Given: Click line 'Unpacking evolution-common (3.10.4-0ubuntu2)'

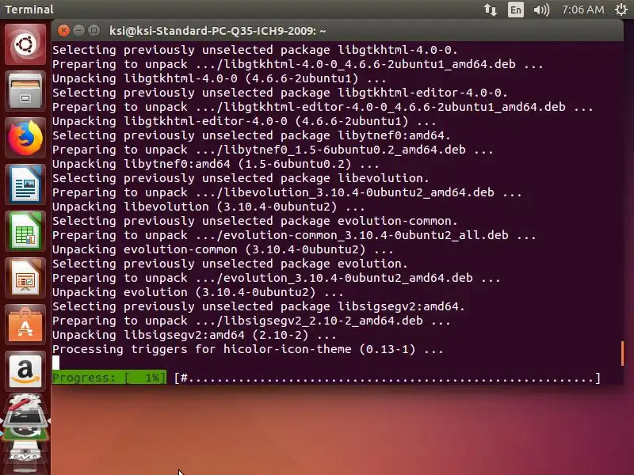Looking at the screenshot, I should click(x=223, y=249).
